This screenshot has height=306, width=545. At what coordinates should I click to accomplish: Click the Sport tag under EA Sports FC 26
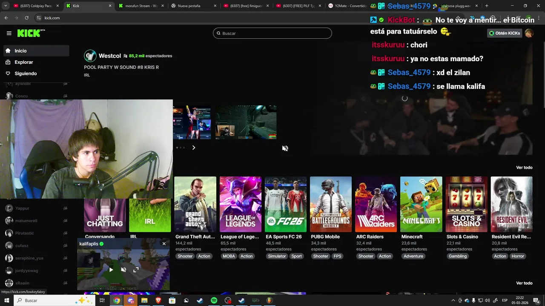pos(297,256)
